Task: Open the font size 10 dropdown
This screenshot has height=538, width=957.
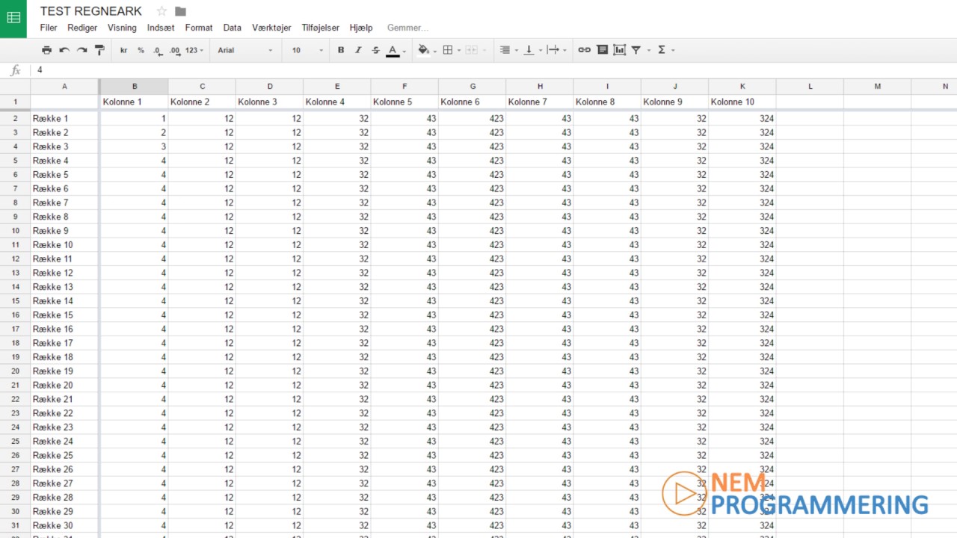Action: (x=307, y=50)
